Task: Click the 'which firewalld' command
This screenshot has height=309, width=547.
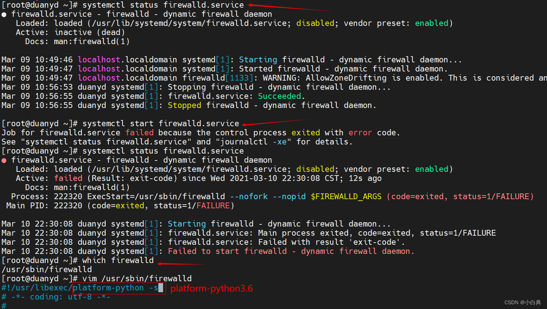Action: click(x=118, y=260)
